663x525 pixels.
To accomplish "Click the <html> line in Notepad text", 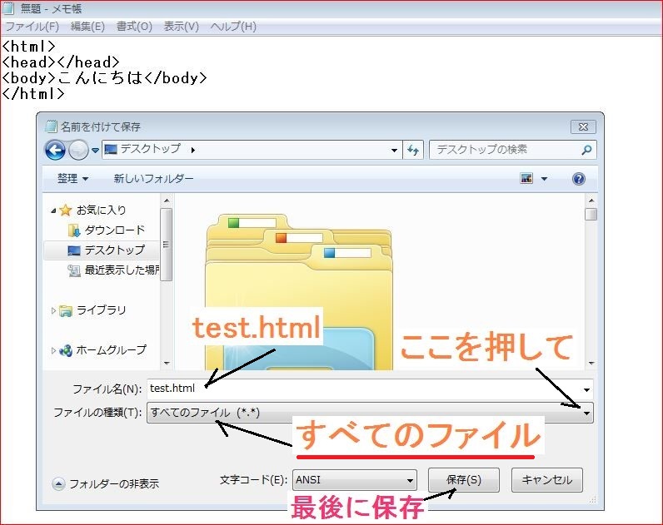I will (29, 46).
